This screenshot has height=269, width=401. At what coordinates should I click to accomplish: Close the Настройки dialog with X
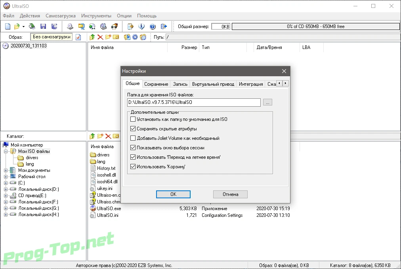(x=284, y=71)
